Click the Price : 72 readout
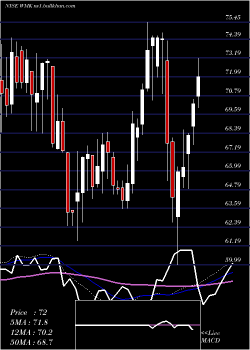The height and width of the screenshot is (350, 250). pos(28,312)
